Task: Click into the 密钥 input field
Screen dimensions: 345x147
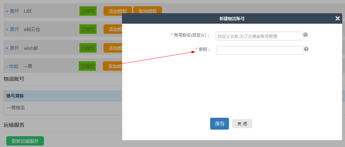Action: click(260, 51)
